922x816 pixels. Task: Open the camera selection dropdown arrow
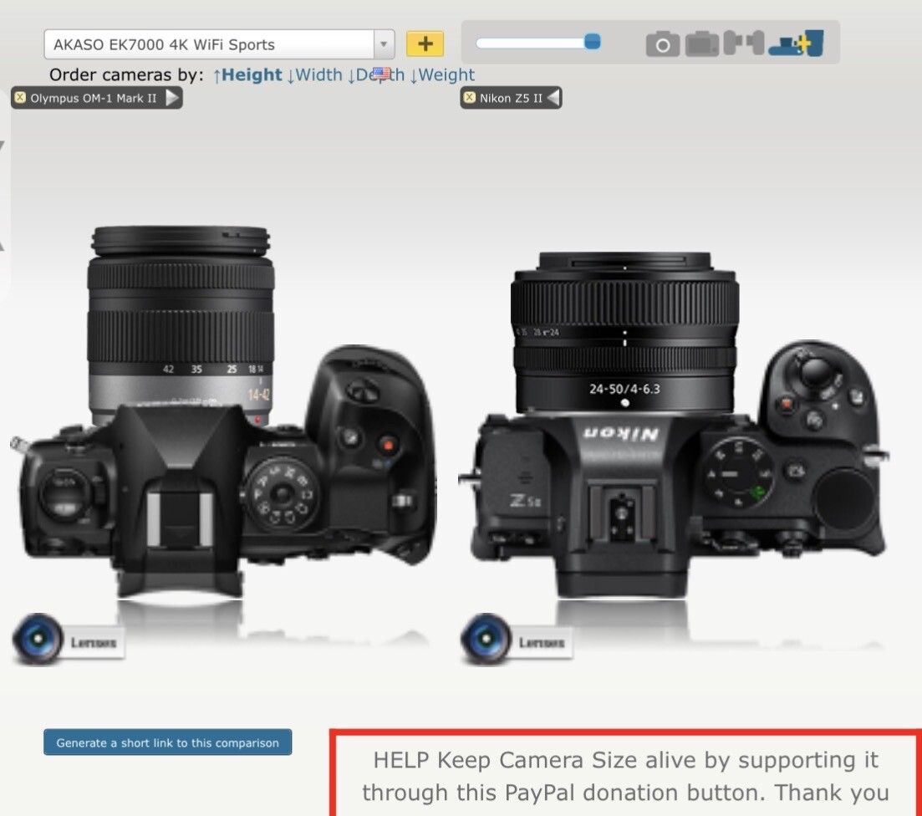click(384, 44)
